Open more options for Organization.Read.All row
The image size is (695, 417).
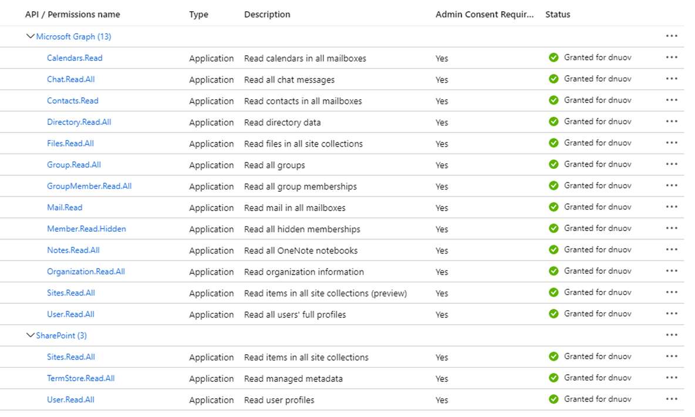point(672,271)
